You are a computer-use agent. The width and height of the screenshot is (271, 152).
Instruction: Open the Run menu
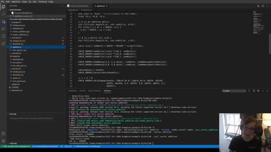tap(35, 2)
